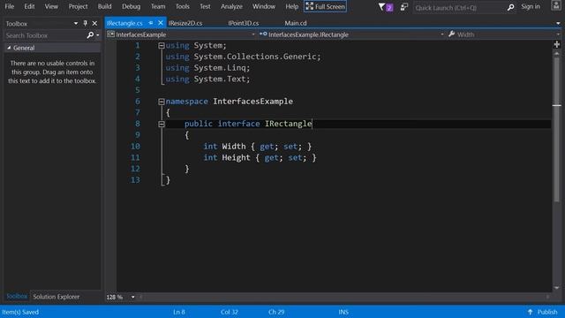Open the File menu
The width and height of the screenshot is (565, 318).
tap(10, 6)
